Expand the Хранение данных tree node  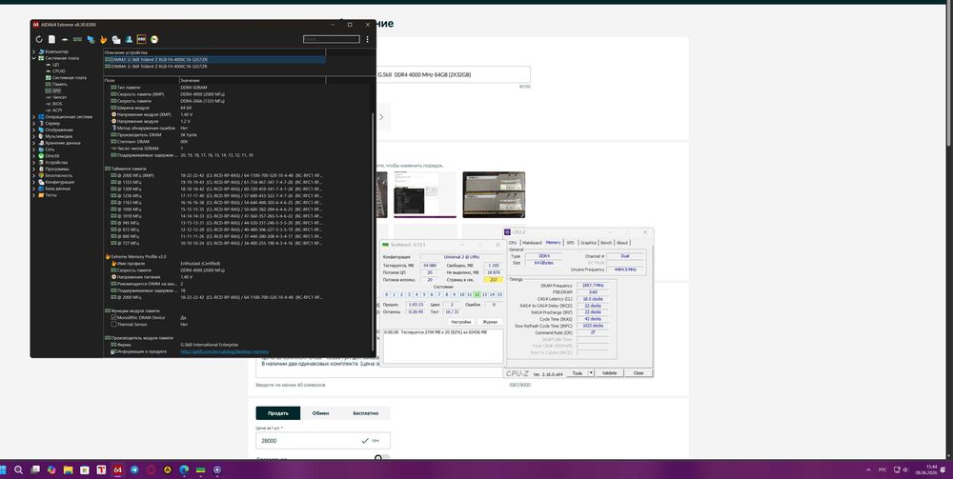click(34, 143)
